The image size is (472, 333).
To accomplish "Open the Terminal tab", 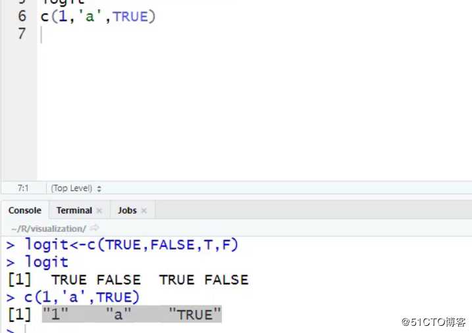I will click(x=74, y=210).
